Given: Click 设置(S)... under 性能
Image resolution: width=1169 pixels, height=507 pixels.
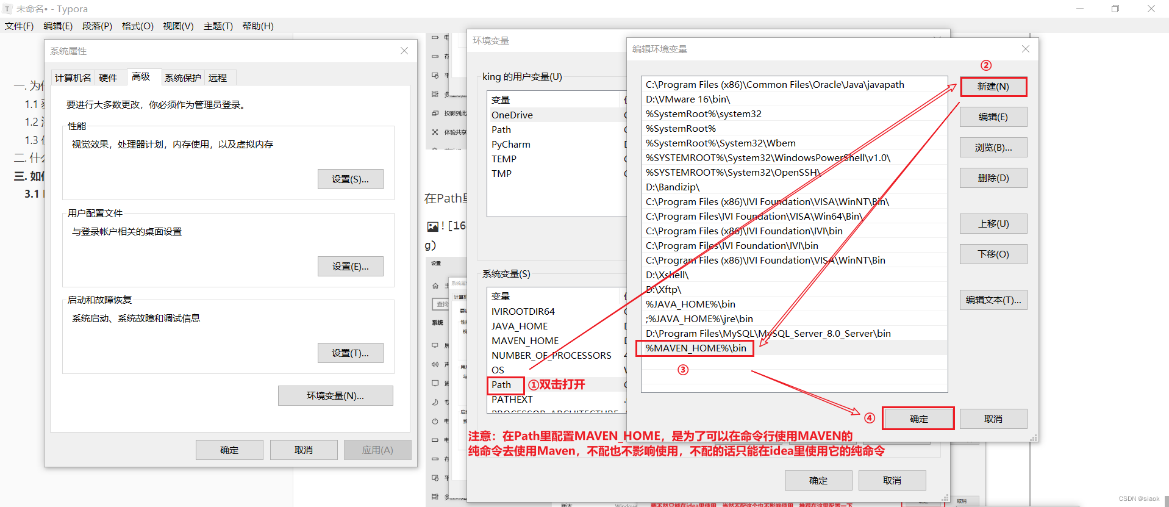Looking at the screenshot, I should coord(350,179).
